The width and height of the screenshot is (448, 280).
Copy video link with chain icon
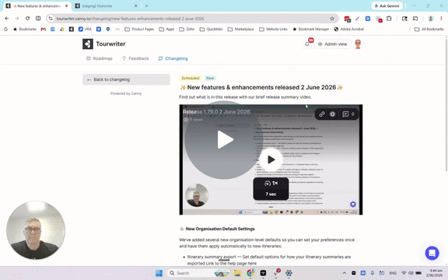tap(322, 114)
